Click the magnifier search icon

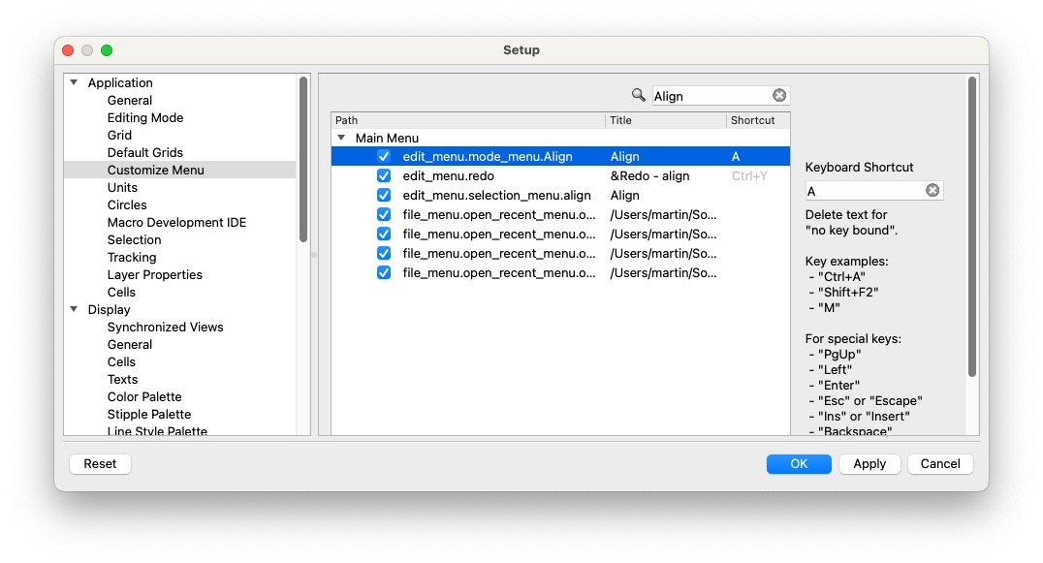[638, 95]
